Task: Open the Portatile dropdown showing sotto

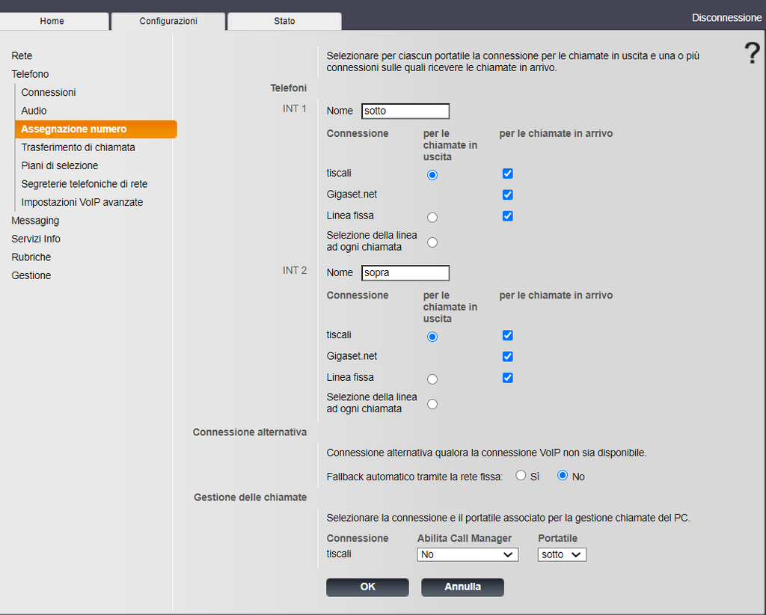Action: tap(562, 554)
